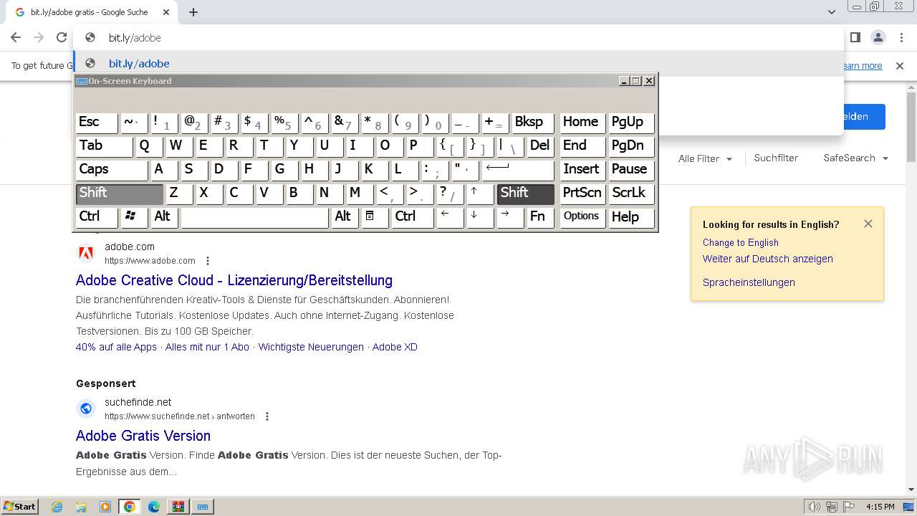Viewport: 917px width, 516px height.
Task: Expand the Alle Filter dropdown
Action: click(706, 158)
